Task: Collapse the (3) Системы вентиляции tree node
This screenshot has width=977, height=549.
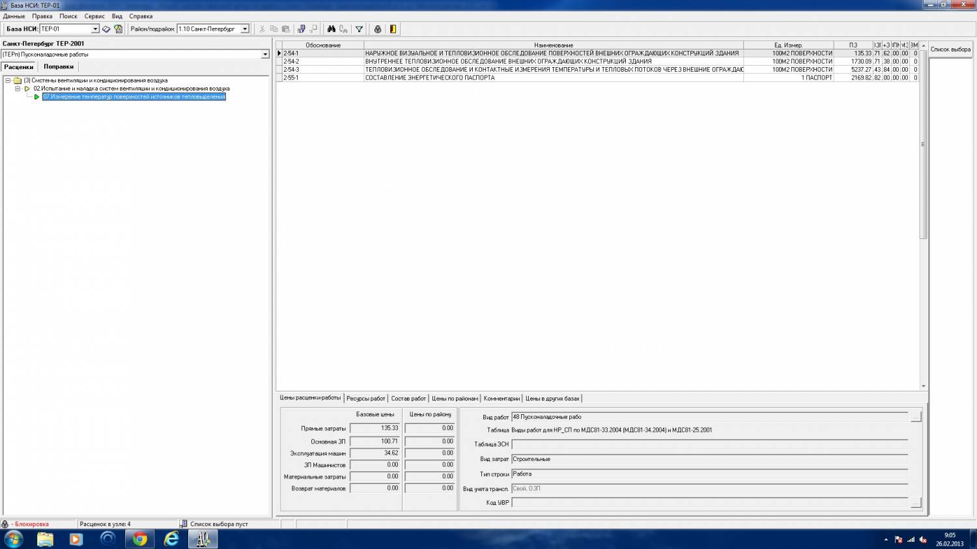Action: (8, 81)
